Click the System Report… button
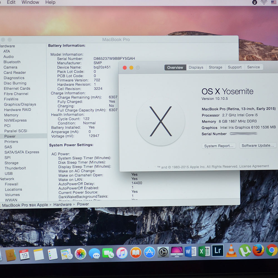The height and width of the screenshot is (278, 278). (x=219, y=146)
